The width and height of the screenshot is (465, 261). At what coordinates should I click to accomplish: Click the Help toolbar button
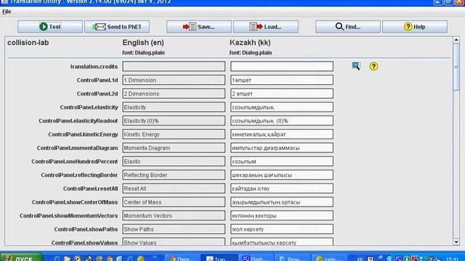point(415,27)
